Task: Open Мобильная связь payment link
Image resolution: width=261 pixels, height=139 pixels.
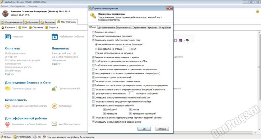Action: point(15,53)
